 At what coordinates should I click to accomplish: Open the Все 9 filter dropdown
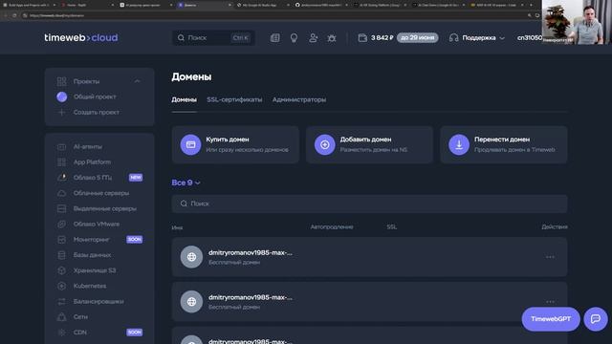pos(186,183)
